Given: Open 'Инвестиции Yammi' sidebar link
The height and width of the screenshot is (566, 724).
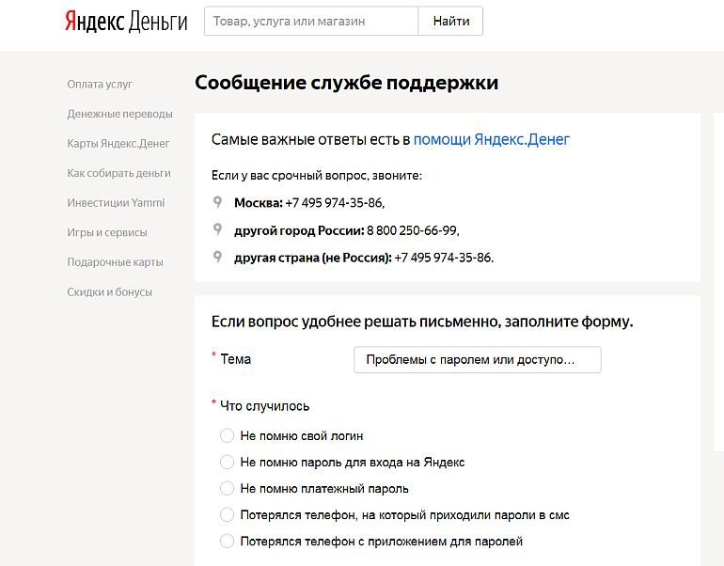Looking at the screenshot, I should (116, 203).
